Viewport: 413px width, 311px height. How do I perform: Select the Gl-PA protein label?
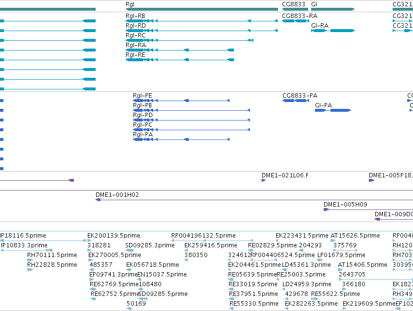pos(323,105)
